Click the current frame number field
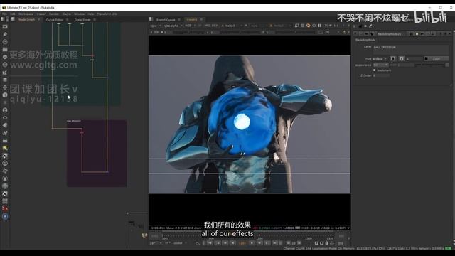Viewport: 455px width, 256px height. (242, 243)
